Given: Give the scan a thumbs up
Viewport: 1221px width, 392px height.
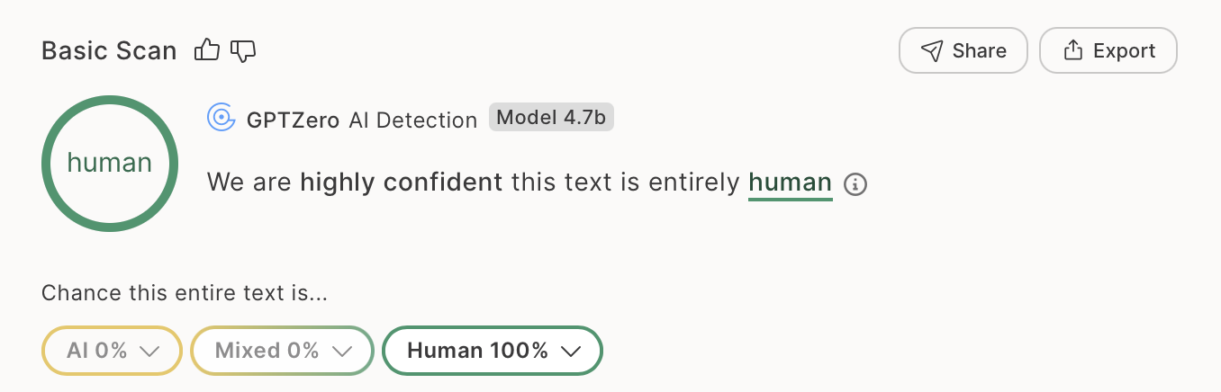Looking at the screenshot, I should click(x=207, y=50).
